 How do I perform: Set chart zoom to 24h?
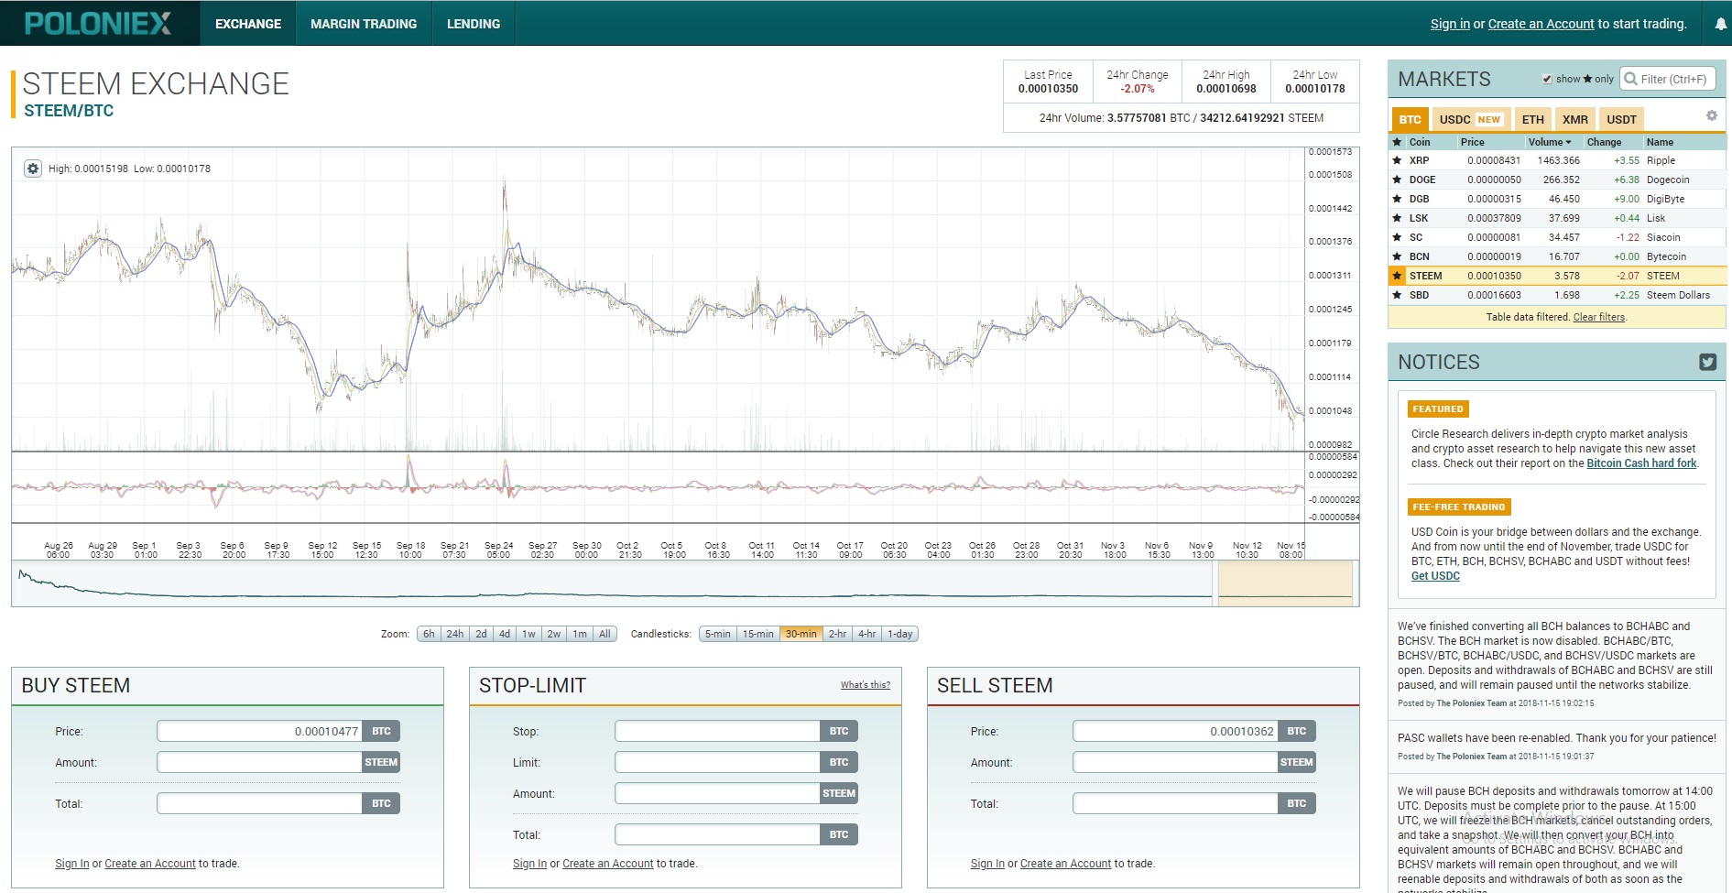click(x=455, y=634)
